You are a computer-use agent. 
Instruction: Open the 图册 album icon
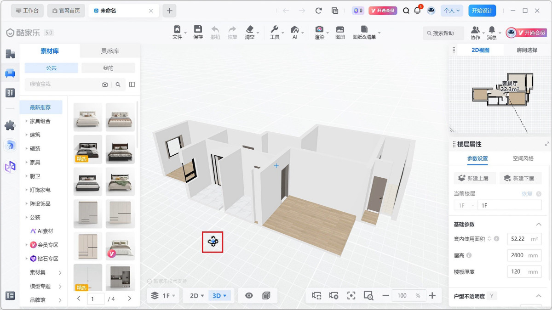click(340, 32)
